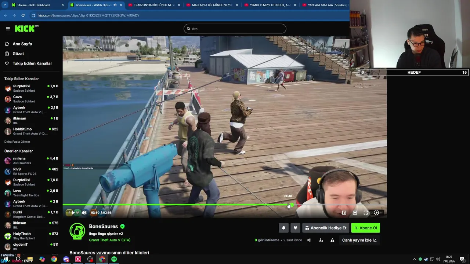Report the clip with the warning icon
Screen dimensions: 470x264
coord(332,240)
